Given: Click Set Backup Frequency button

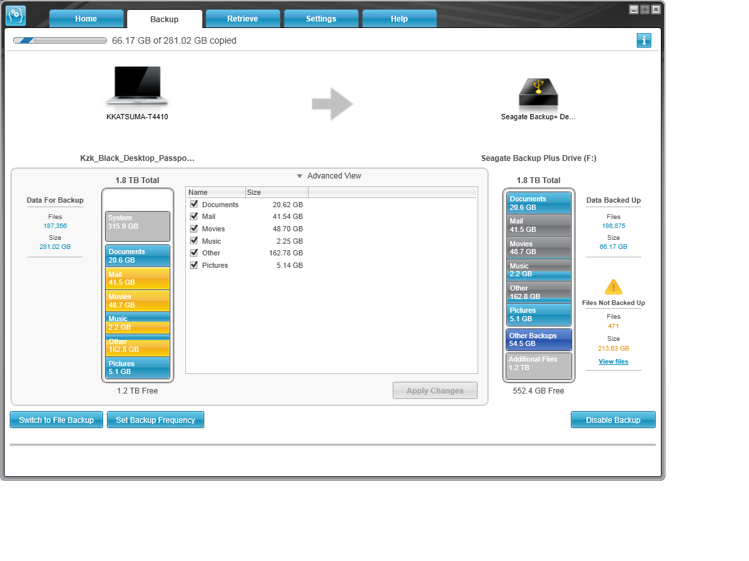Looking at the screenshot, I should [x=155, y=420].
